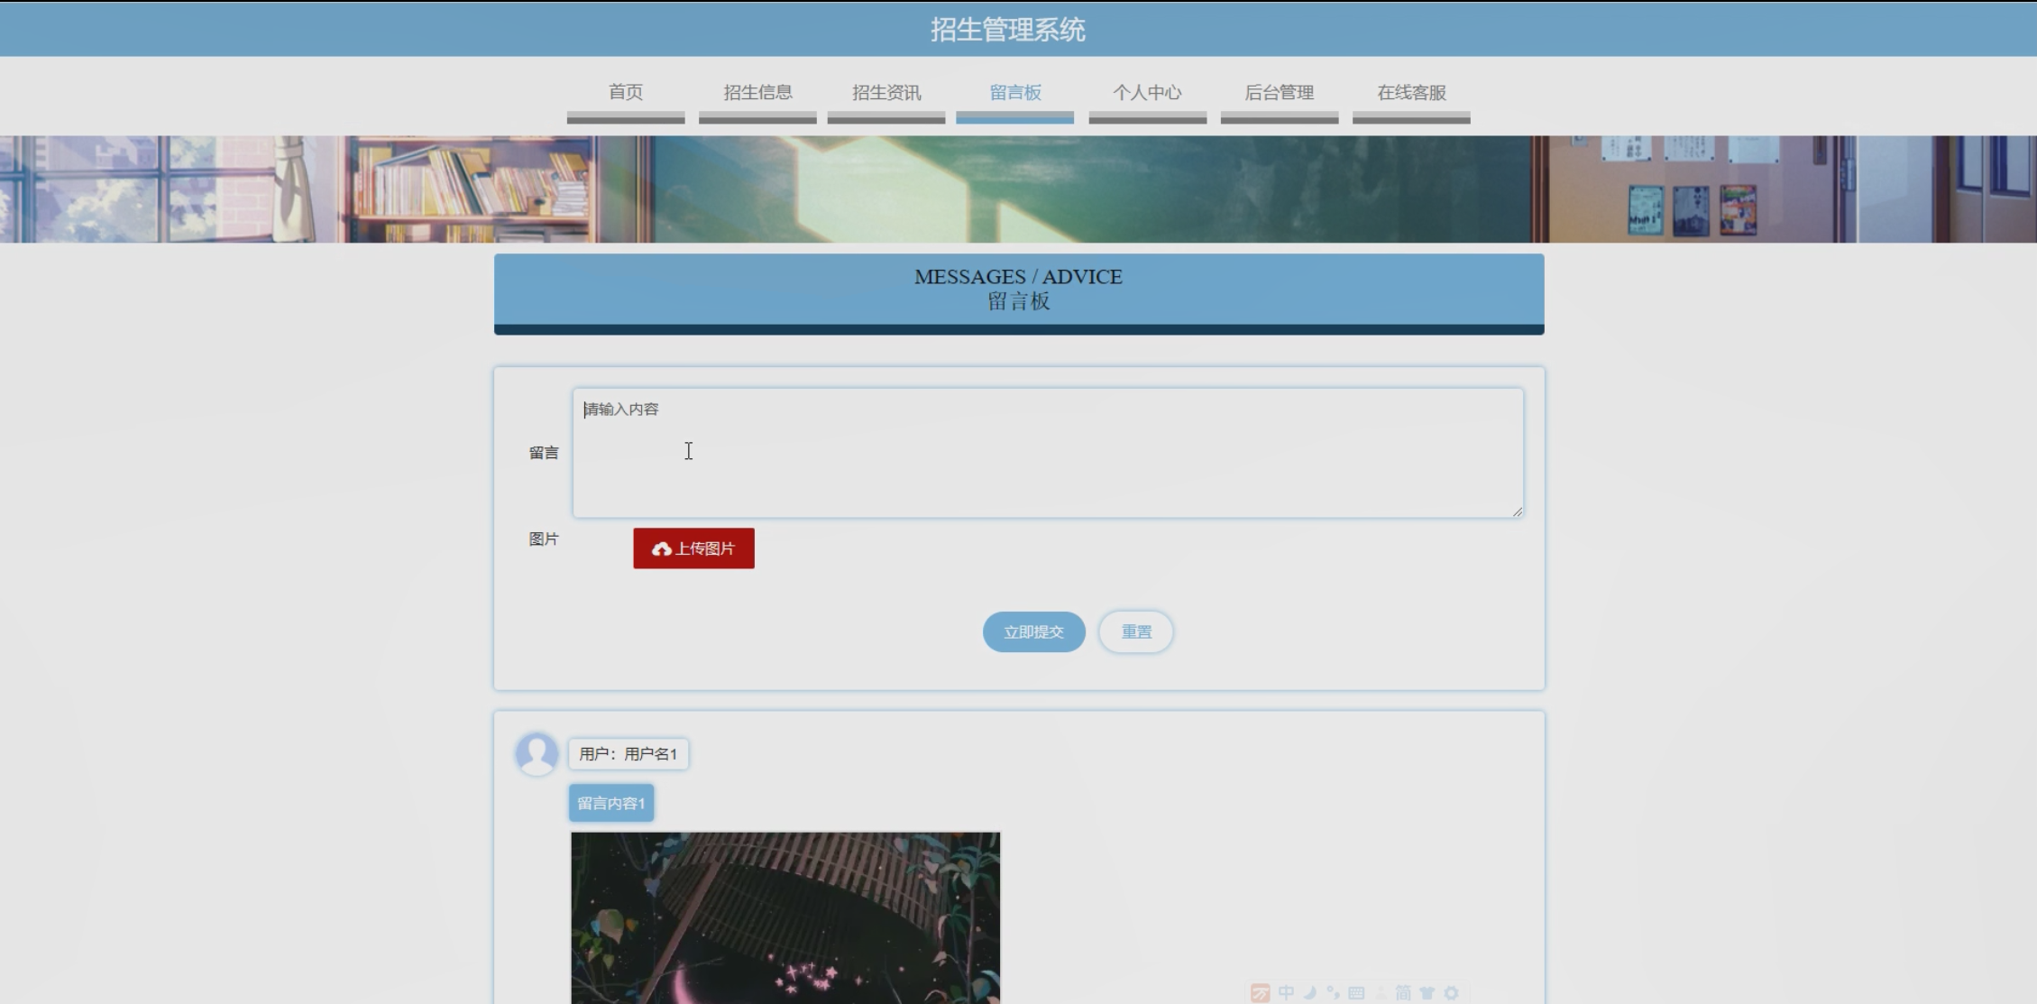Open the IME soft keyboard icon
The image size is (2037, 1004).
click(x=1356, y=992)
